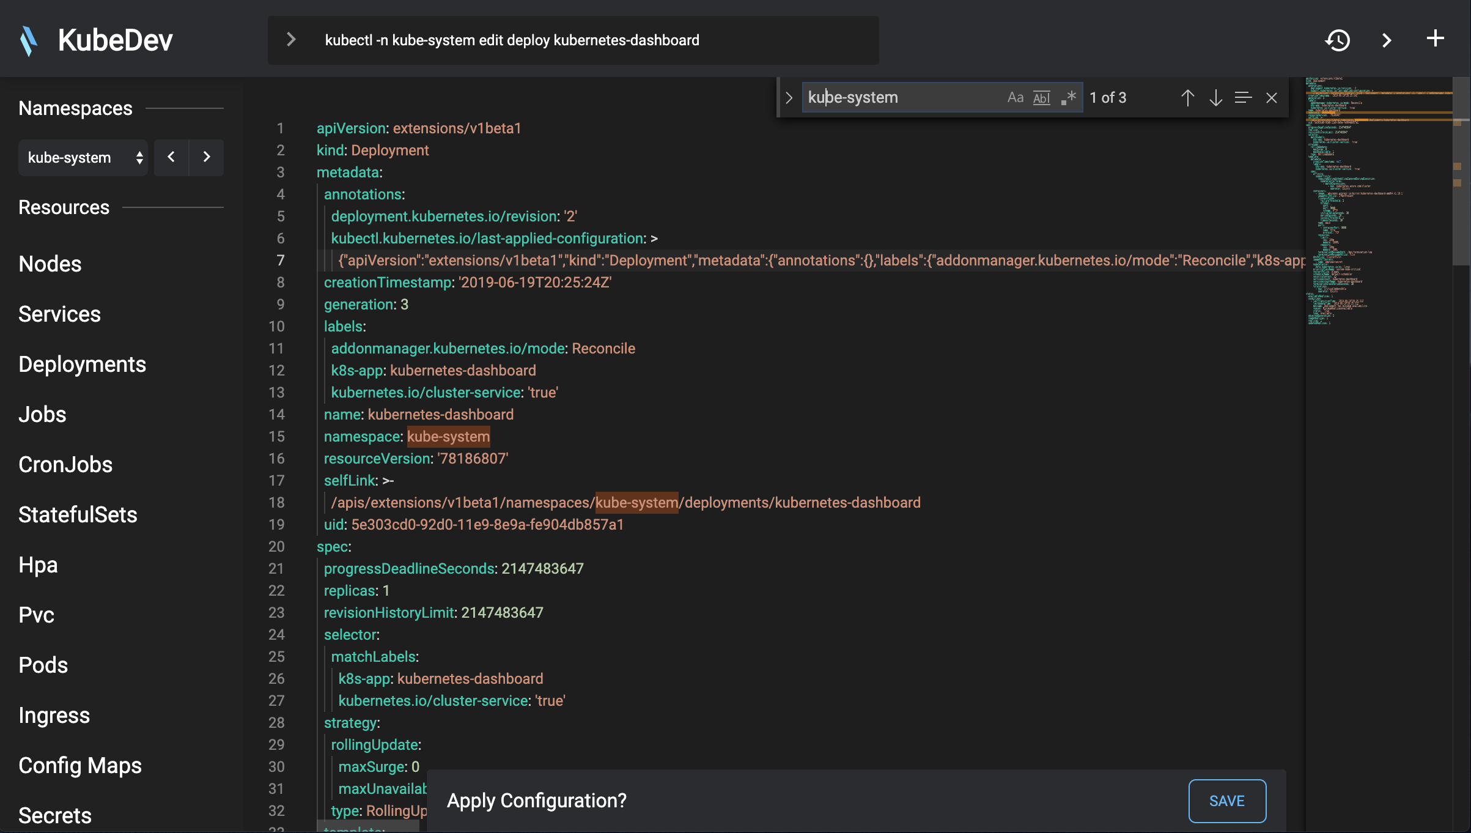This screenshot has width=1471, height=833.
Task: Click 'matchLabels:' on line 25
Action: [x=375, y=656]
